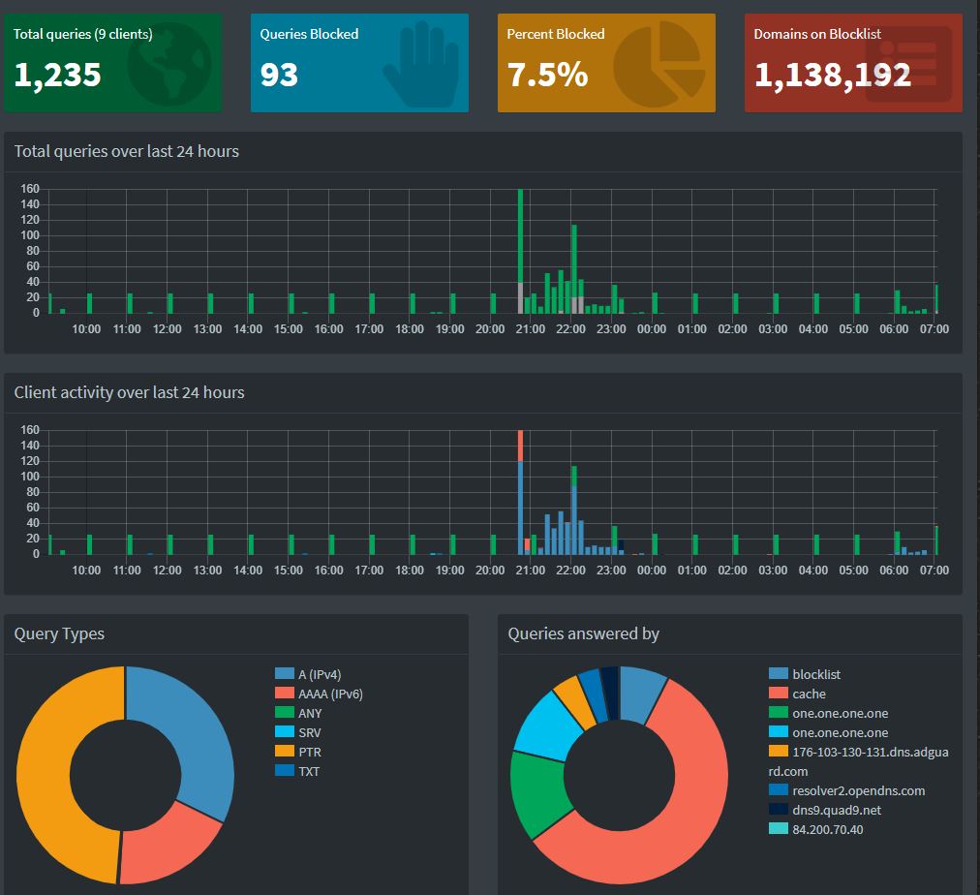Open the Queries Blocked 93 card
This screenshot has height=895, width=980.
(x=359, y=63)
